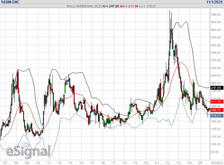224x165 pixels.
Task: Click the gray 189.75 last price marker
Action: pos(216,110)
